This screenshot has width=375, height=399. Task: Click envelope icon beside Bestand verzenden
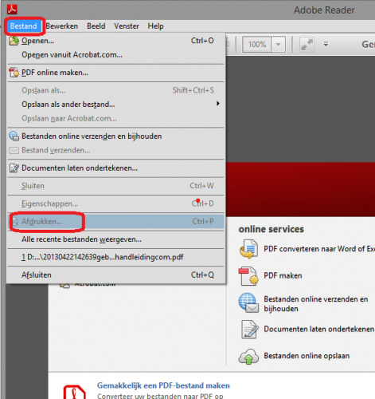pyautogui.click(x=14, y=151)
